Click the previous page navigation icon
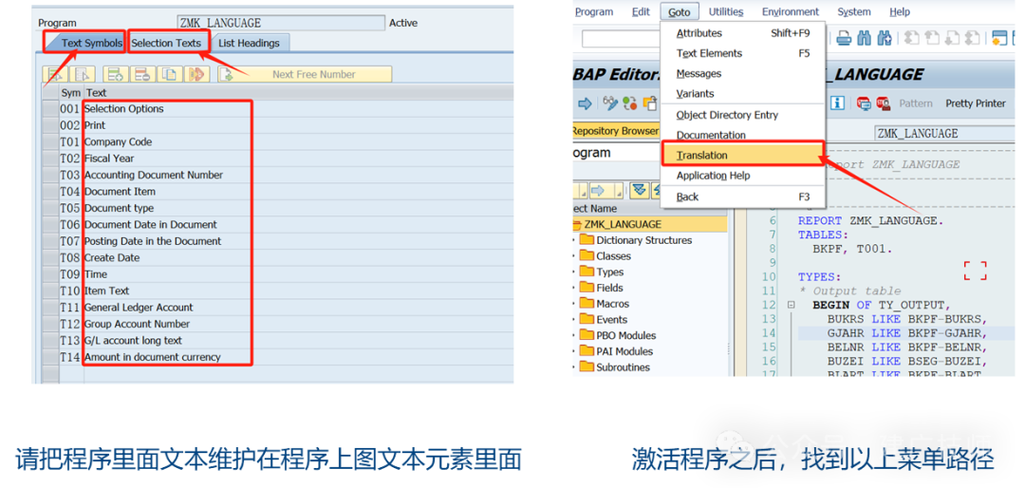This screenshot has height=488, width=1025. (x=932, y=38)
